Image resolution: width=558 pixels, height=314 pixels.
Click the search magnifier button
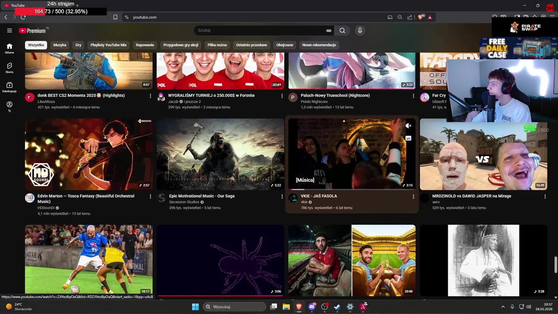click(x=342, y=31)
